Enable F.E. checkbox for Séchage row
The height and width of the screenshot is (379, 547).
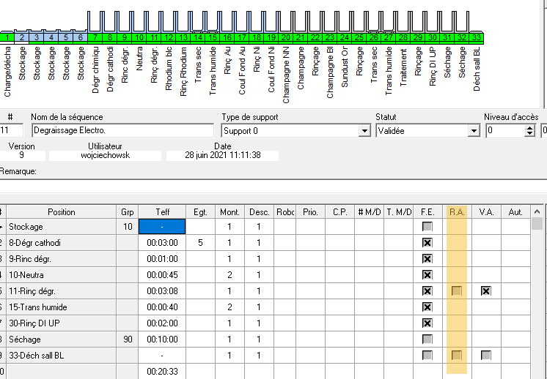coord(427,339)
